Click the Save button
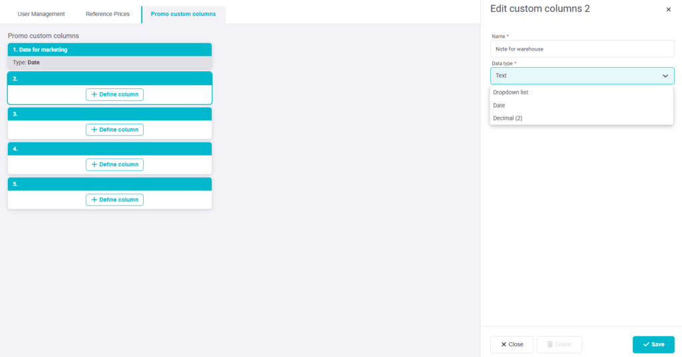The width and height of the screenshot is (682, 357). pos(653,344)
